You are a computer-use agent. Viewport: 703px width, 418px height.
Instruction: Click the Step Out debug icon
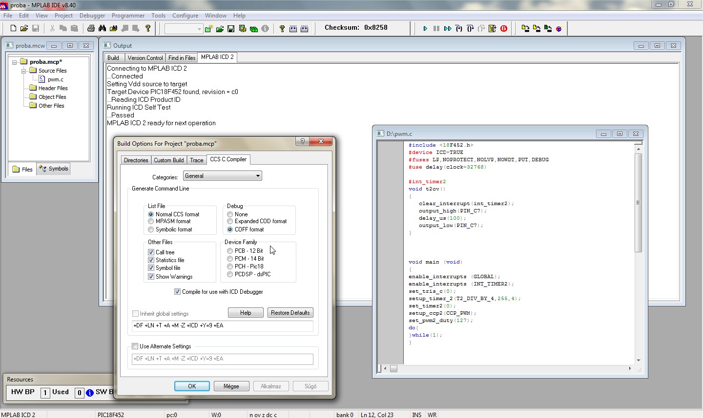tap(481, 29)
